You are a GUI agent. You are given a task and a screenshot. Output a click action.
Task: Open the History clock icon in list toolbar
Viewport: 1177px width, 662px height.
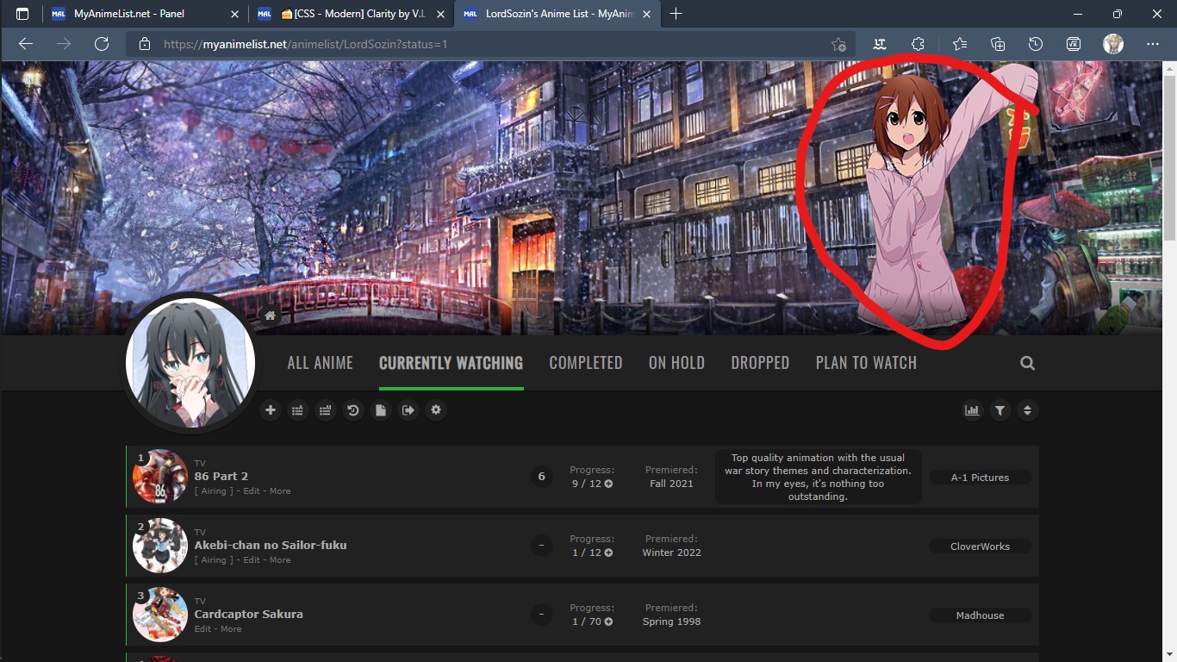353,410
